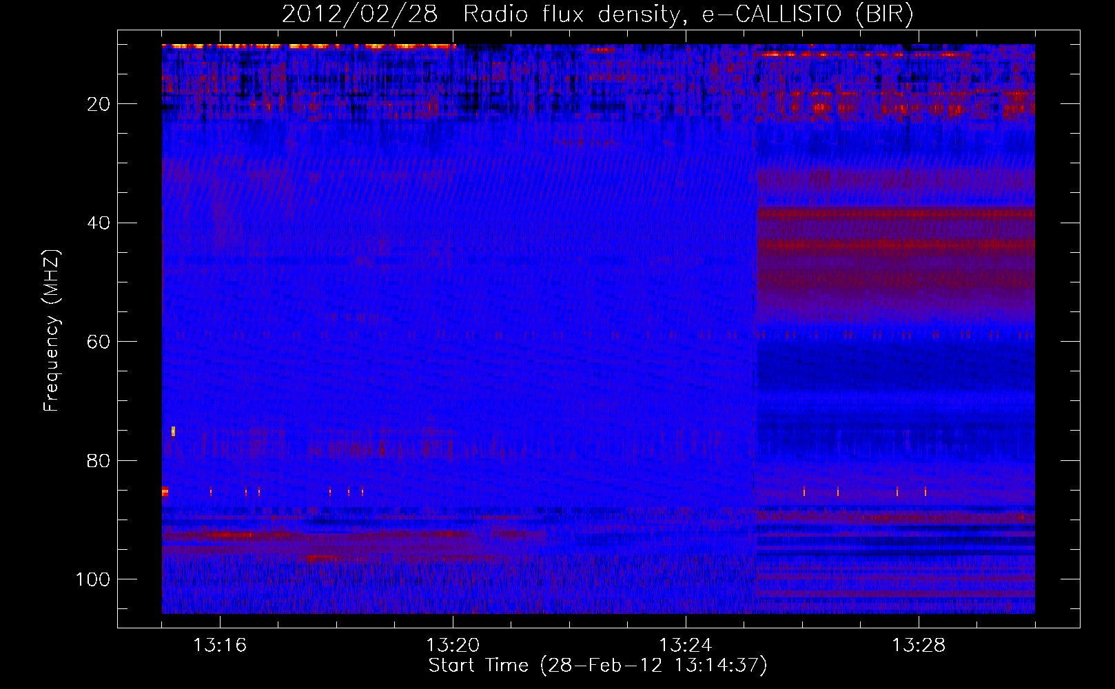Click the 'Start Time (28-Feb-12 13:14:37)' label

point(597,666)
